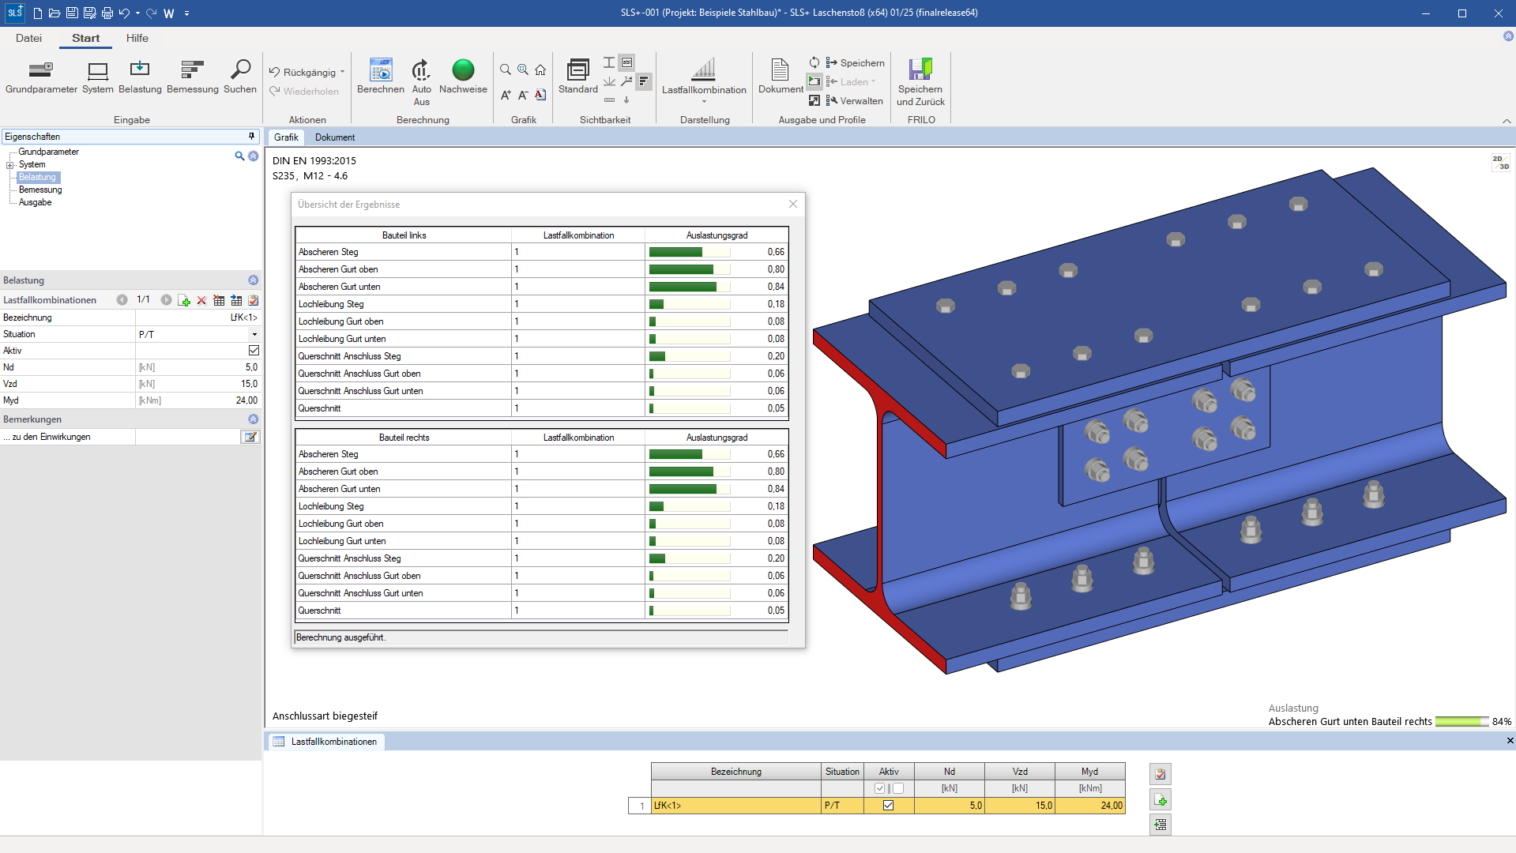Create new file from title bar

point(37,13)
